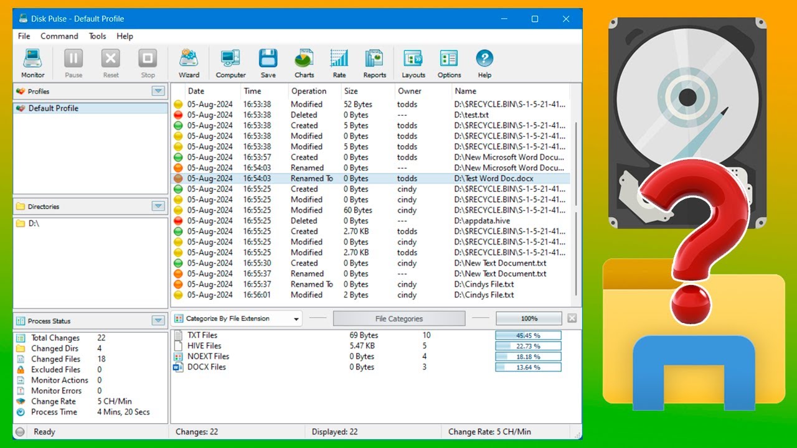Open the Help menu
Image resolution: width=797 pixels, height=448 pixels.
(x=125, y=36)
